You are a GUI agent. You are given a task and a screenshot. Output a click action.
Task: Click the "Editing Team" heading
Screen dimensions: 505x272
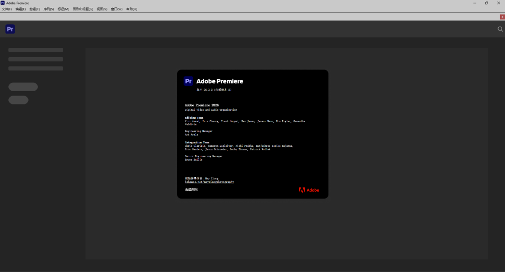click(x=194, y=118)
